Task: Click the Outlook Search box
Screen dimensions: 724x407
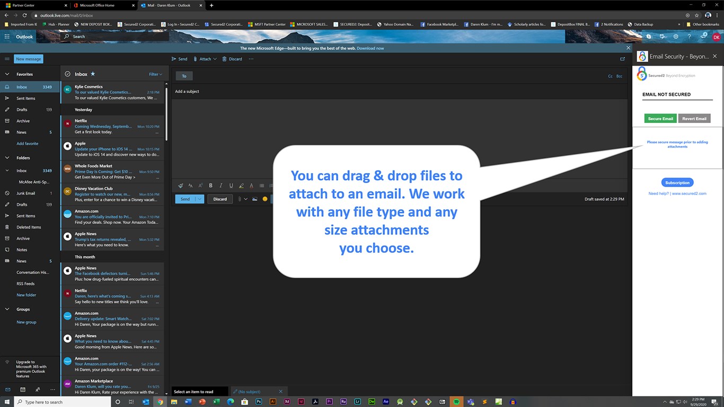Action: pyautogui.click(x=115, y=37)
